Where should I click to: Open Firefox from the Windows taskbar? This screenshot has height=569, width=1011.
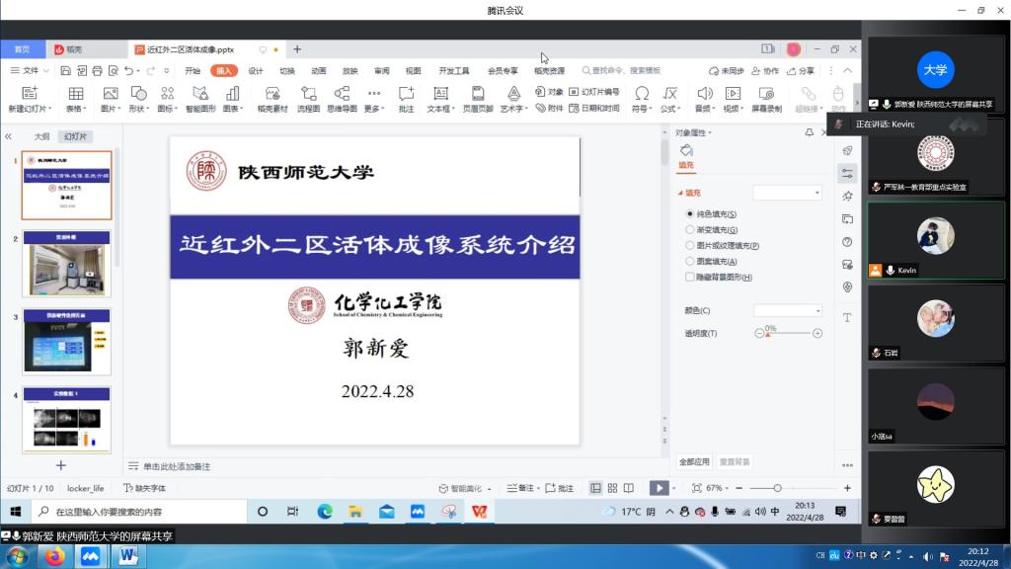click(x=55, y=556)
